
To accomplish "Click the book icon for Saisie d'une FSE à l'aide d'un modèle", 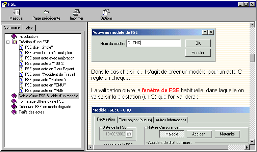I will [x=14, y=96].
